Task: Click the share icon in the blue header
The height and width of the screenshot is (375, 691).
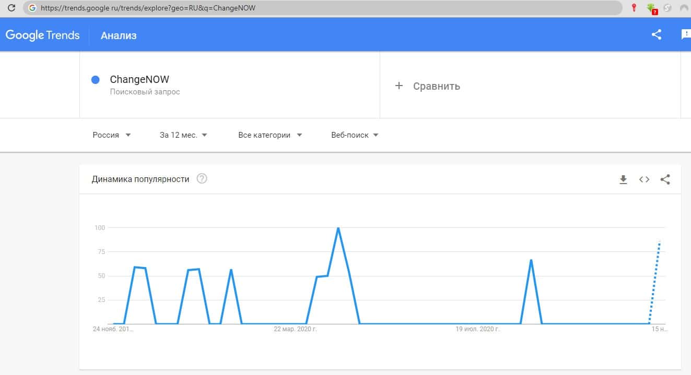Action: click(657, 35)
